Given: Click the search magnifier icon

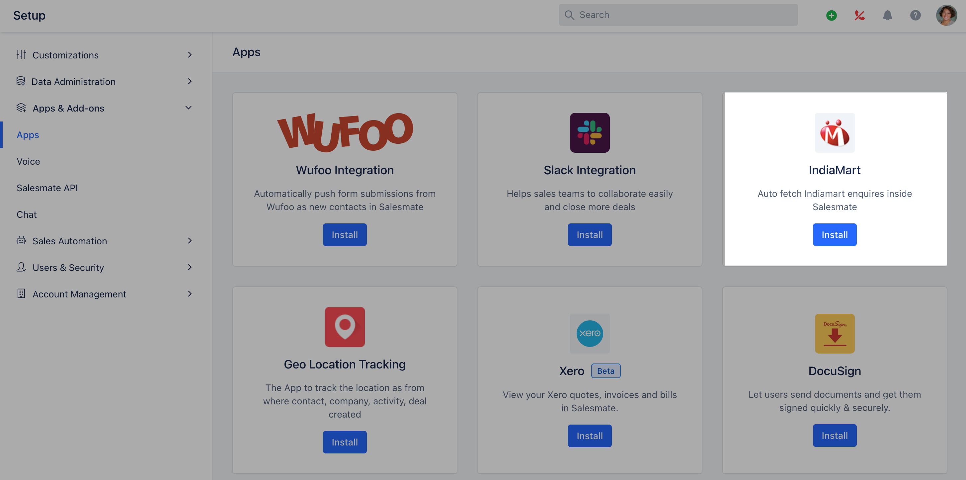Looking at the screenshot, I should click(x=569, y=15).
